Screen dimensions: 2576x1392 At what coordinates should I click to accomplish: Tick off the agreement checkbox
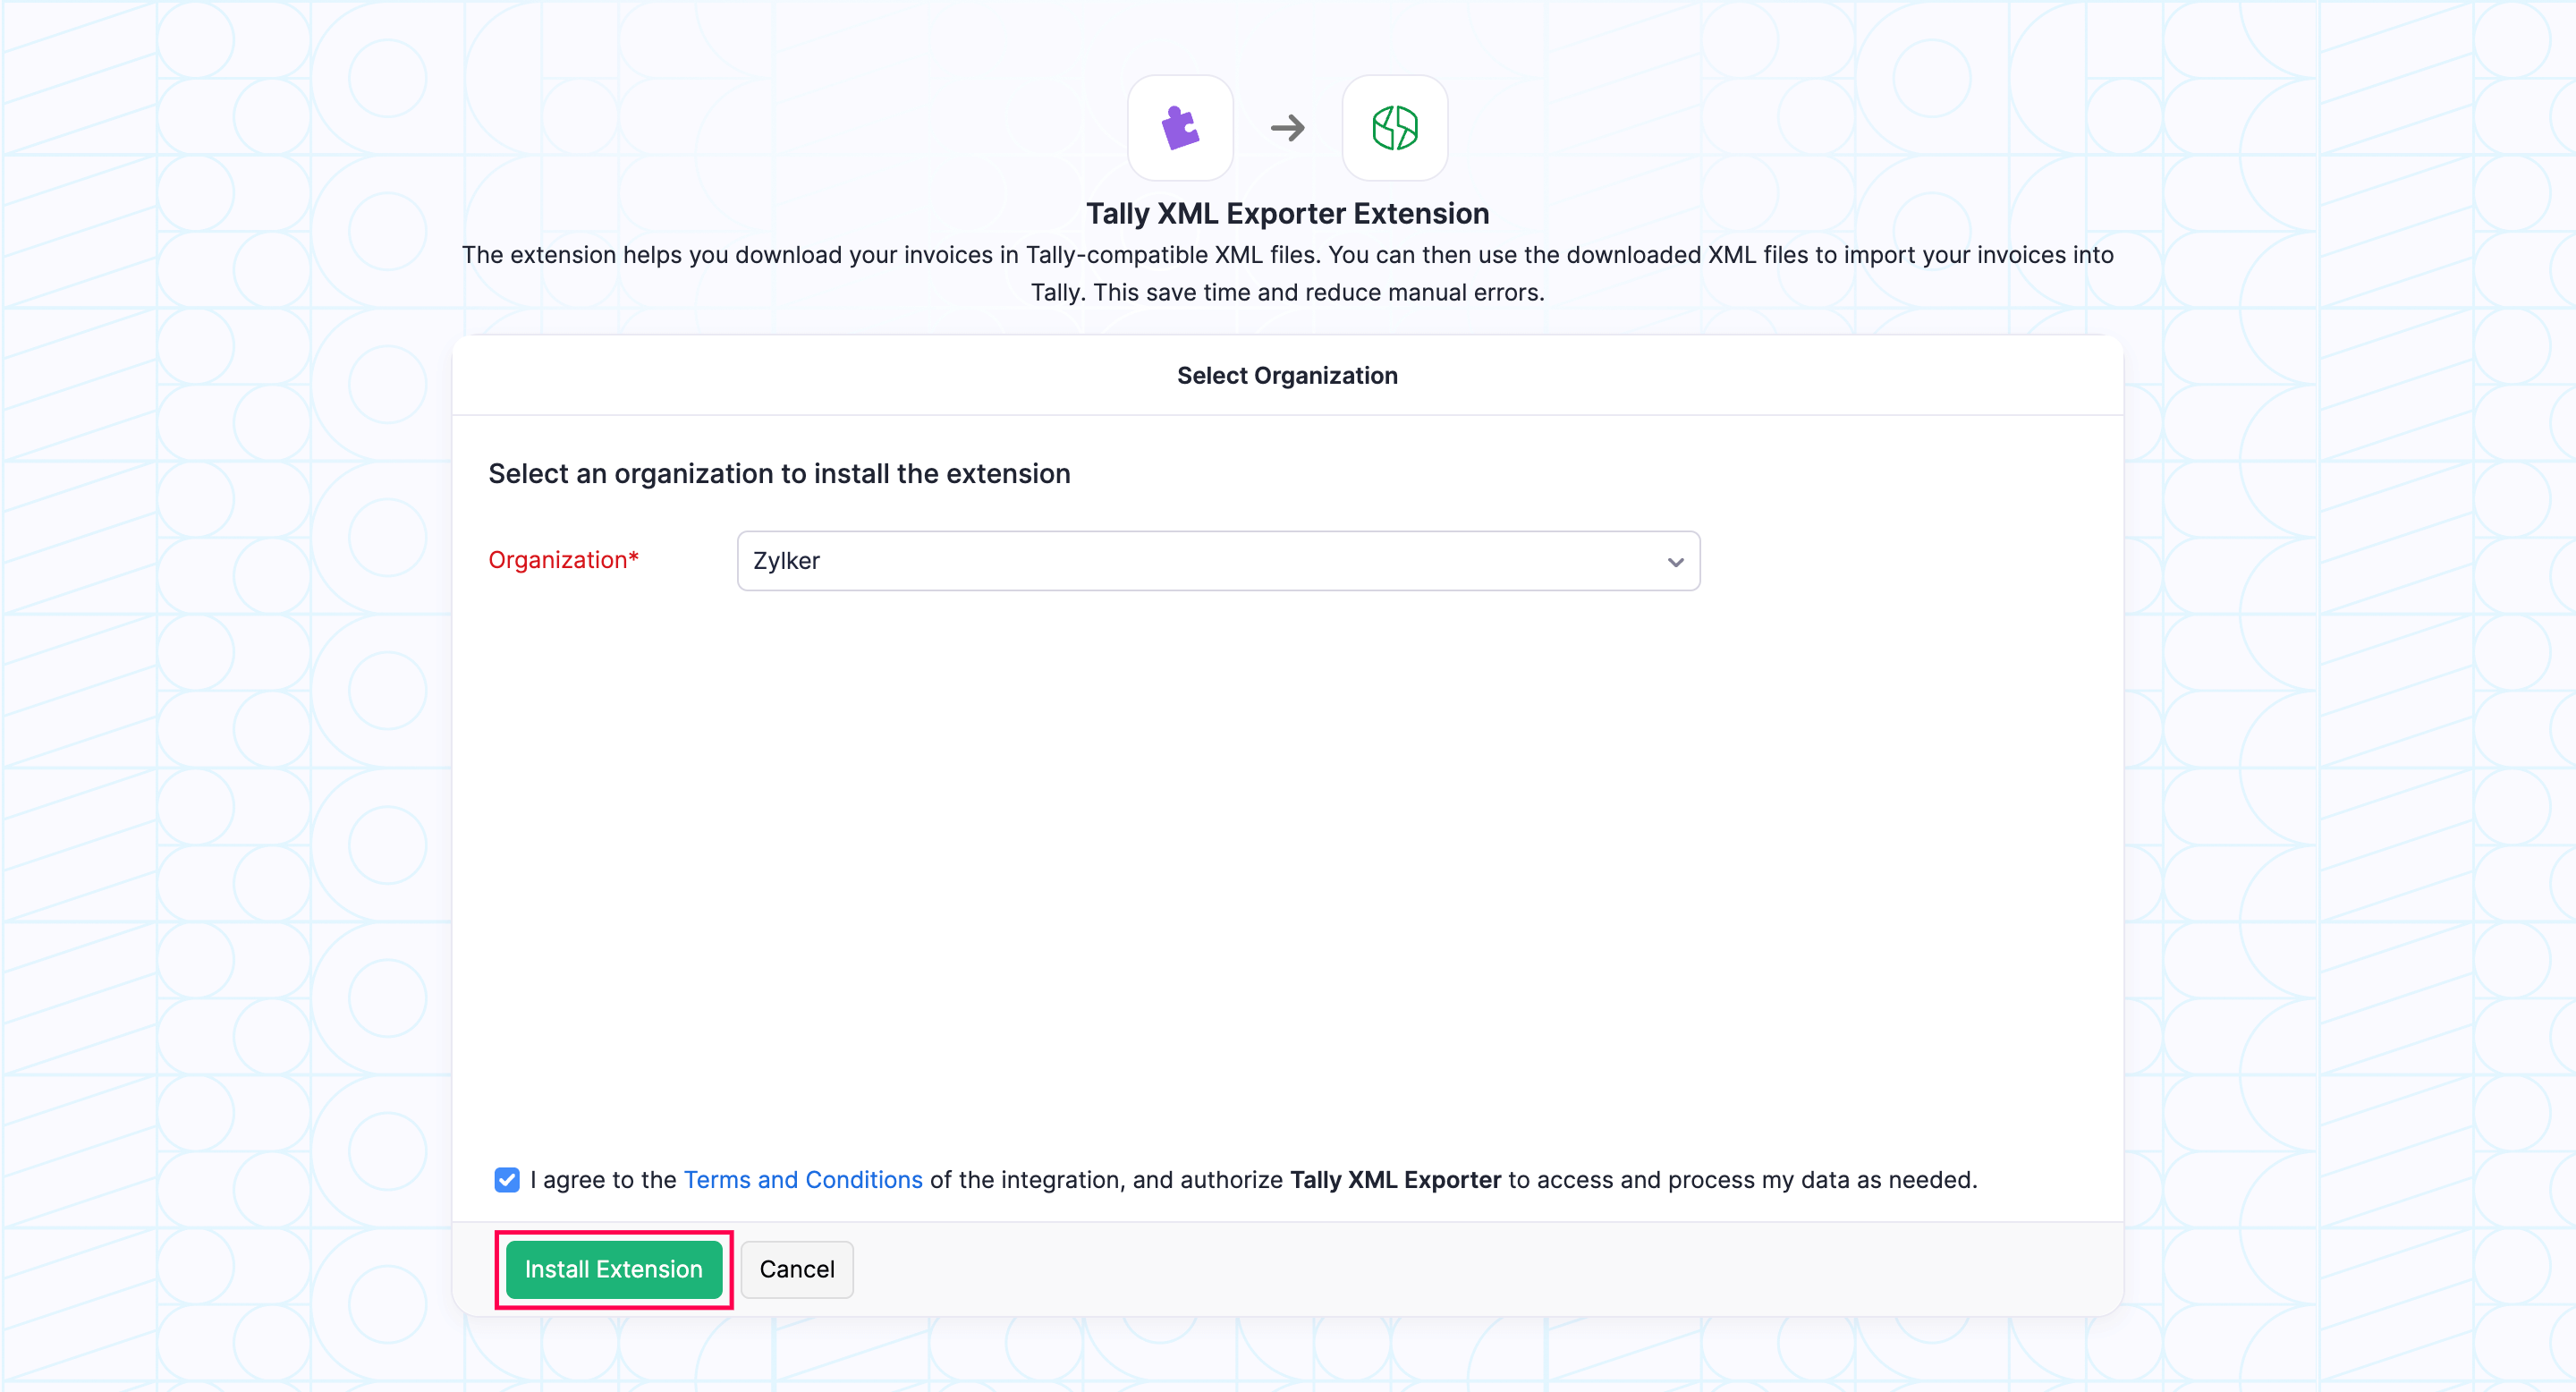click(507, 1180)
